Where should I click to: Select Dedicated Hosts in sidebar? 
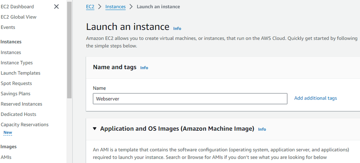(x=18, y=114)
